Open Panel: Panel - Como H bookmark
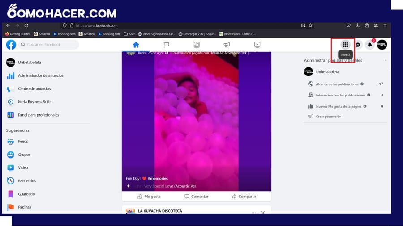 point(237,34)
